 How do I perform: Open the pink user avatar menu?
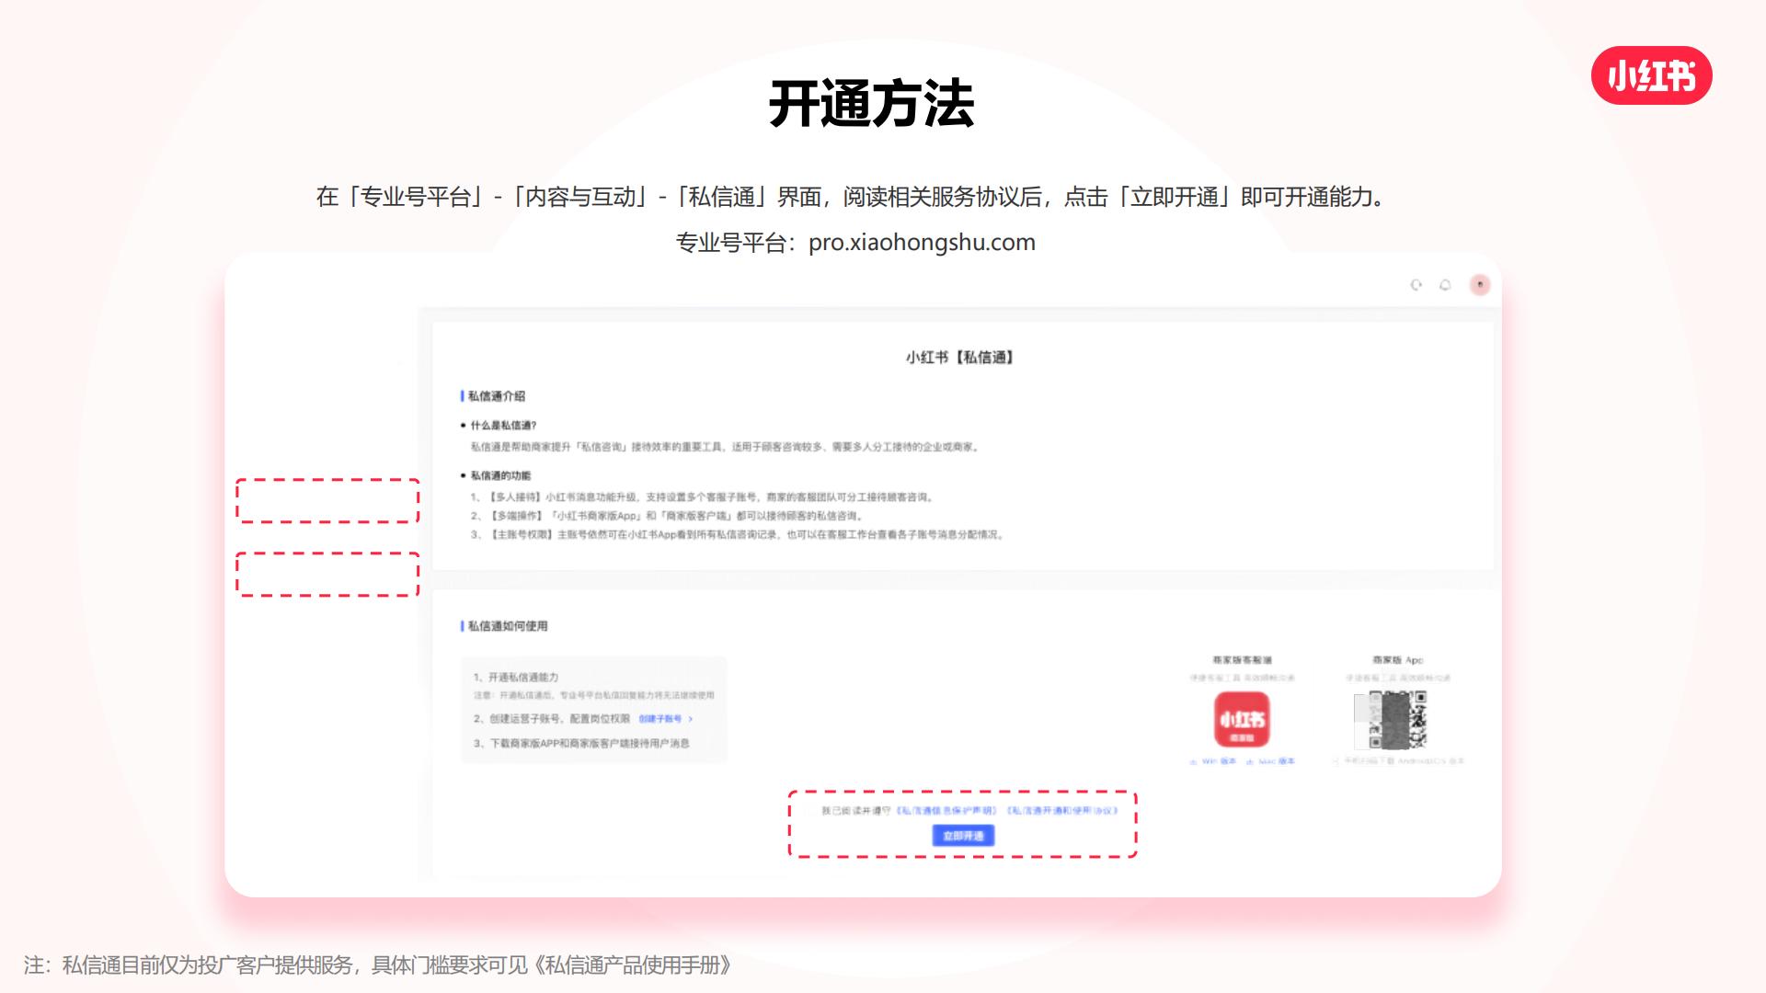click(1480, 285)
